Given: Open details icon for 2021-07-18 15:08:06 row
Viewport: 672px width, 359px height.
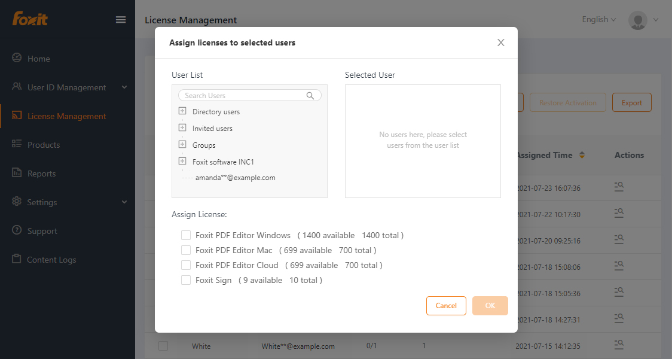Looking at the screenshot, I should point(619,266).
